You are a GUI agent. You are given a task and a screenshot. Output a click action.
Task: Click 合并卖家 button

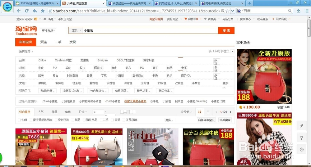225,120
